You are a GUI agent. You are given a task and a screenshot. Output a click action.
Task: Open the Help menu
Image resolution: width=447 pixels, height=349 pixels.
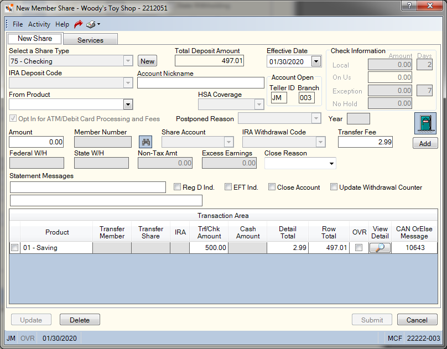pyautogui.click(x=62, y=24)
